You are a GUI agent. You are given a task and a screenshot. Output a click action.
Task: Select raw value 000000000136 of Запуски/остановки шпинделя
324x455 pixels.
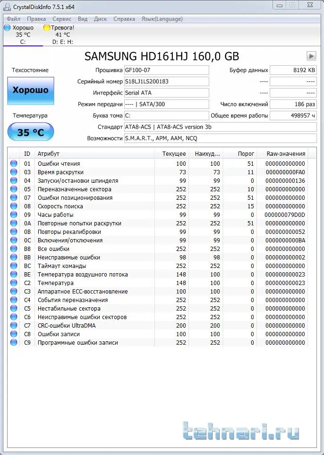[285, 180]
